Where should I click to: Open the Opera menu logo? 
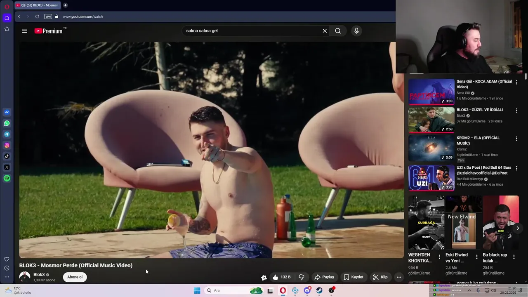(7, 7)
